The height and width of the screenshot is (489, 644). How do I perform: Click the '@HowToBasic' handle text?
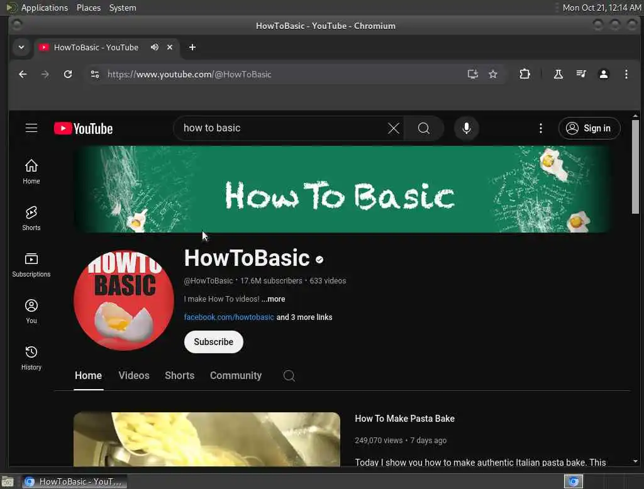[x=208, y=281]
